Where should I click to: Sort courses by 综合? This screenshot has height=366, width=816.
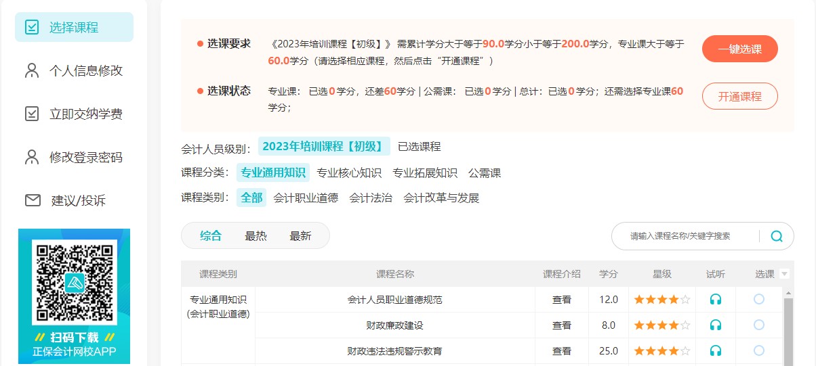211,235
